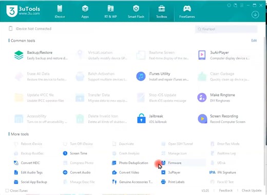Screen dimensions: 267x195
Task: Click Open SSH Tunnel entry
Action: click(177, 144)
